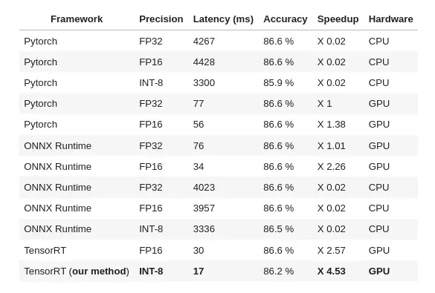Screen dimensions: 435x293
Task: Click the 3957 latency value
Action: 204,208
